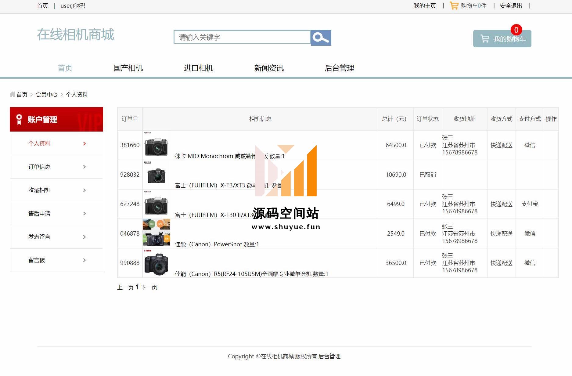Viewport: 572px width, 376px height.
Task: Click total 10690.0 cell
Action: (396, 175)
